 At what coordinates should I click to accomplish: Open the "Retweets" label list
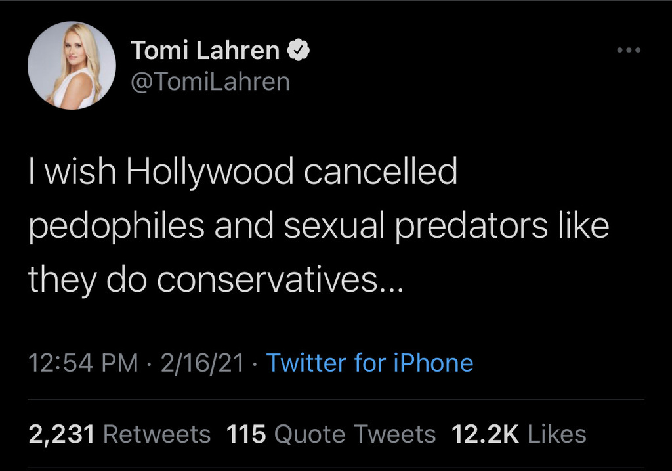click(x=157, y=434)
